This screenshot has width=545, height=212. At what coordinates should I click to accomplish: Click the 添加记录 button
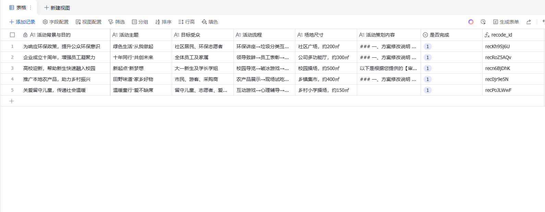pyautogui.click(x=22, y=22)
